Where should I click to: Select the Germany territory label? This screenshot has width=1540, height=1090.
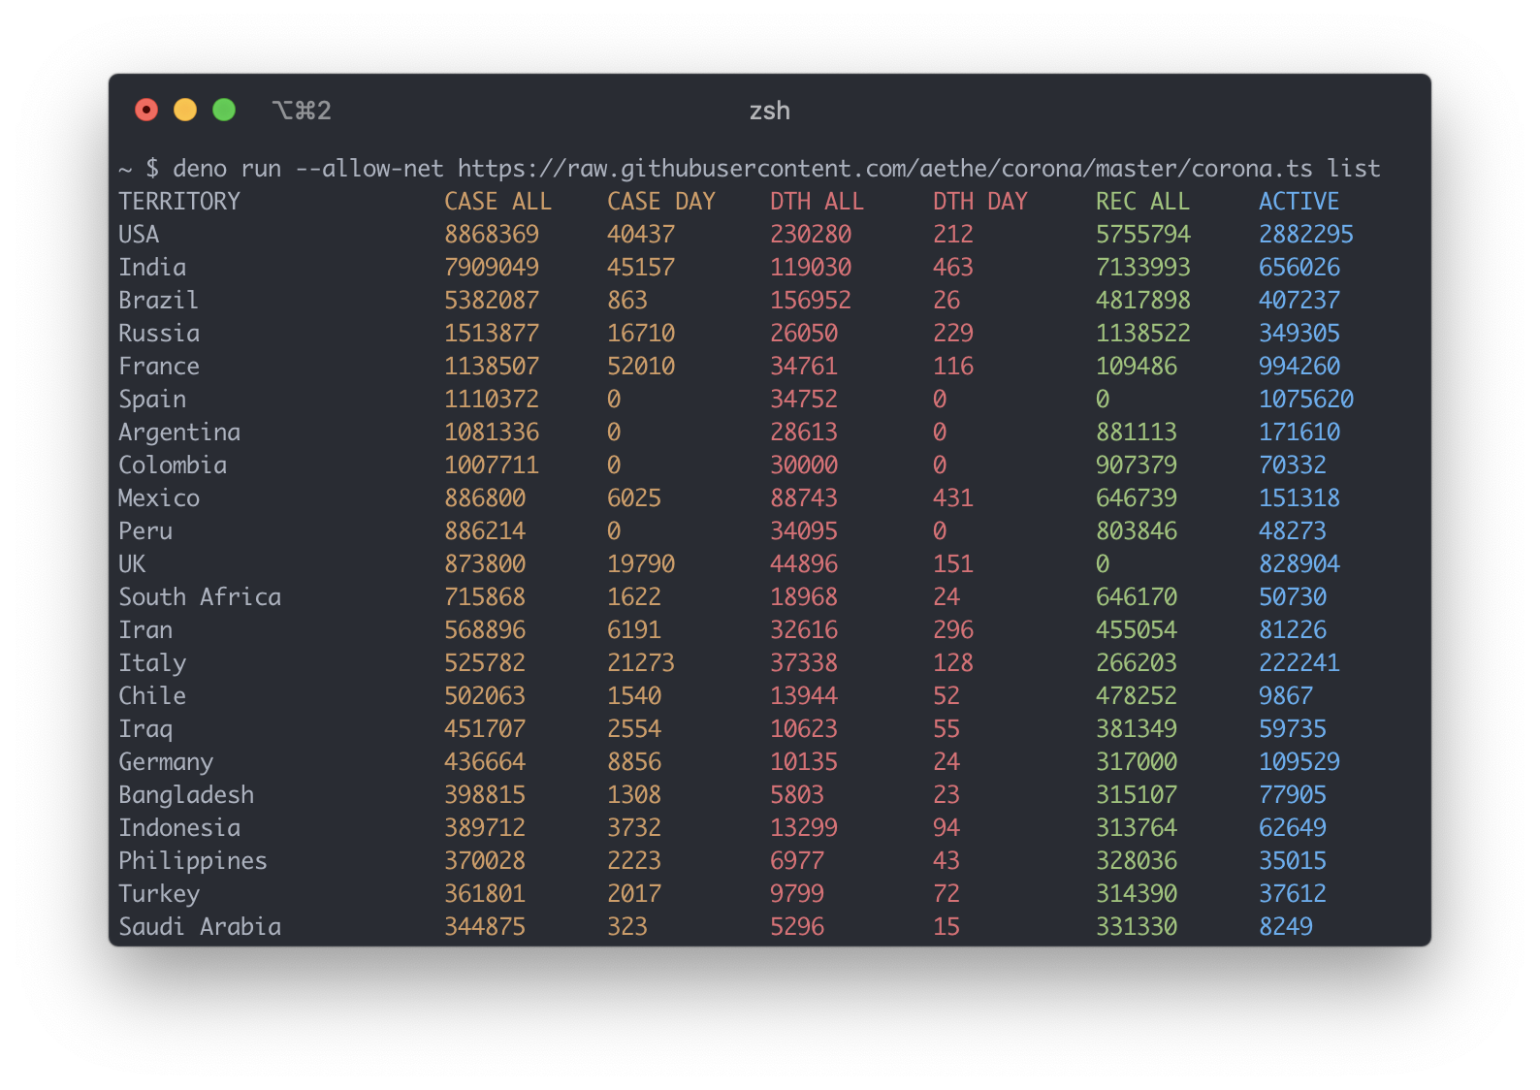(x=166, y=762)
